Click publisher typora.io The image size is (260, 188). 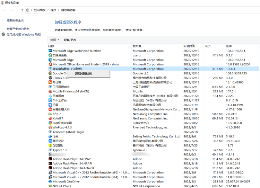pyautogui.click(x=139, y=150)
